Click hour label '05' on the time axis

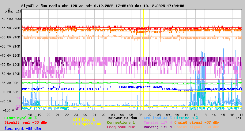[x=131, y=115]
